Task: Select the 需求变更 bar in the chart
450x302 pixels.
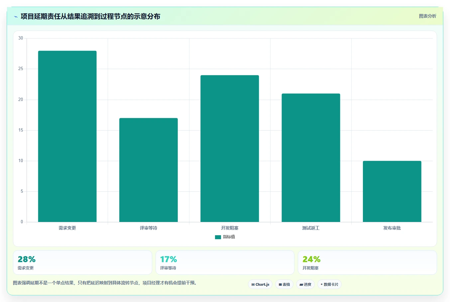Action: (x=67, y=136)
